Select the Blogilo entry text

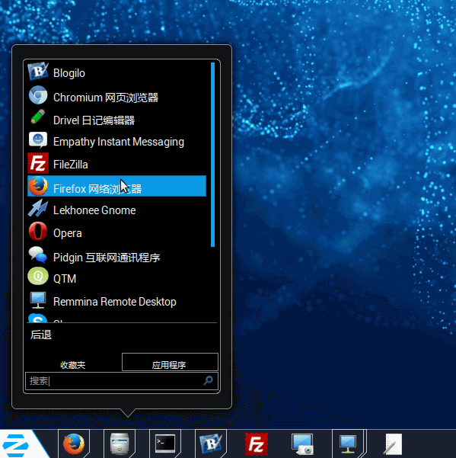coord(69,73)
